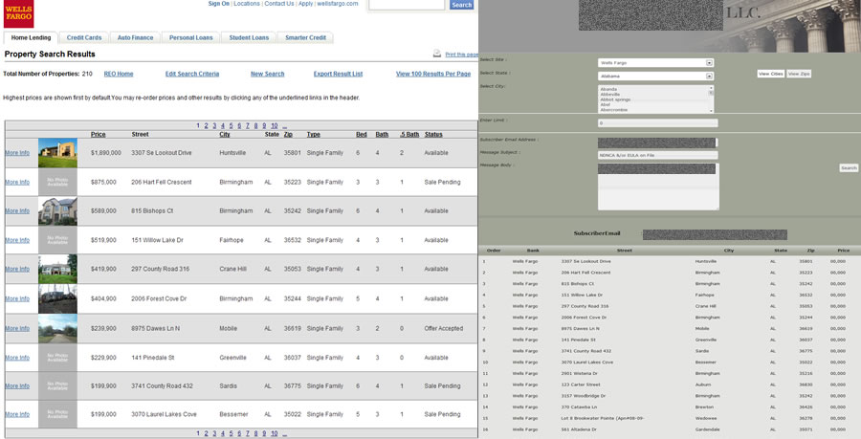861x439 pixels.
Task: Click the Sign On link
Action: [218, 3]
